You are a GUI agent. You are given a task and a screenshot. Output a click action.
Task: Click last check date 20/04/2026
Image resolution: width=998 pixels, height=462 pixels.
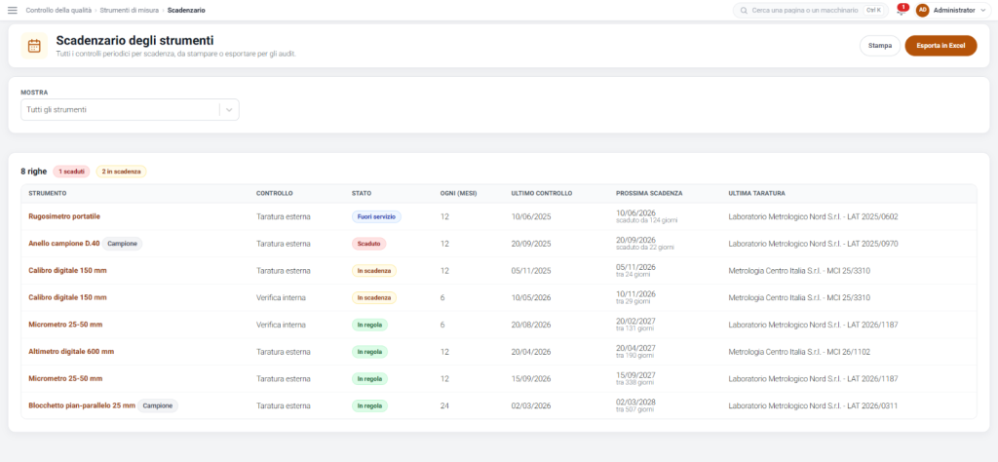[x=531, y=351]
